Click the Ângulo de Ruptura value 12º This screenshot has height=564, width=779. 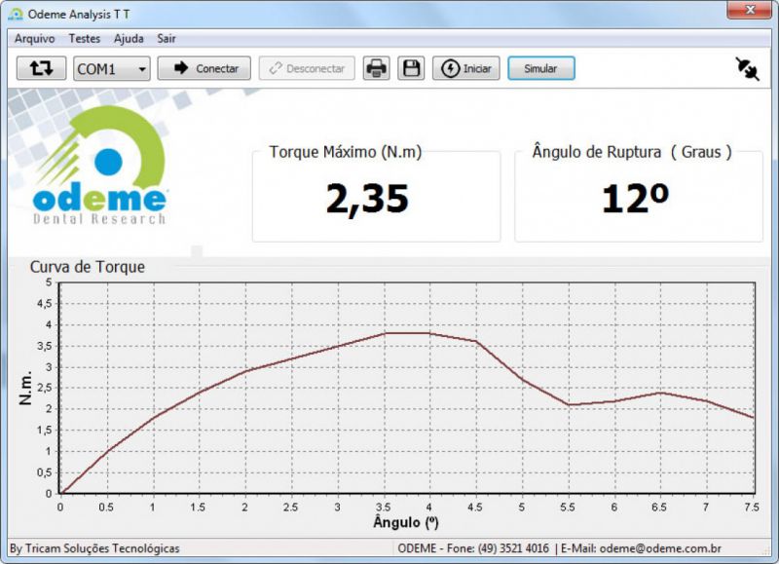coord(635,200)
